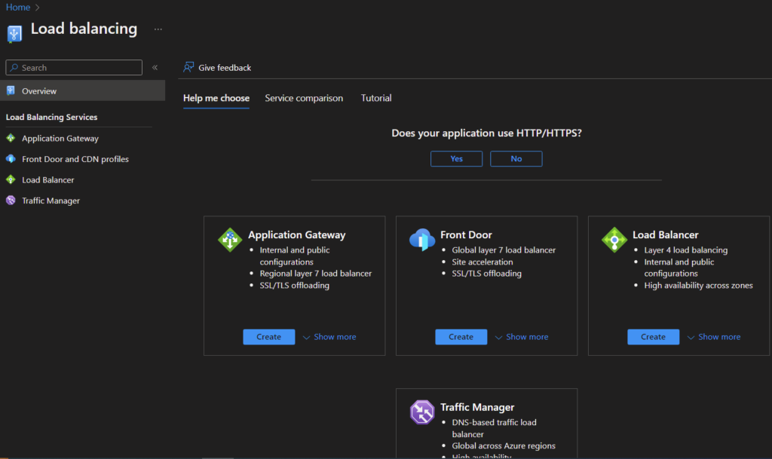Click the Front Door and CDN profiles sidebar icon
The width and height of the screenshot is (772, 459).
pos(11,159)
